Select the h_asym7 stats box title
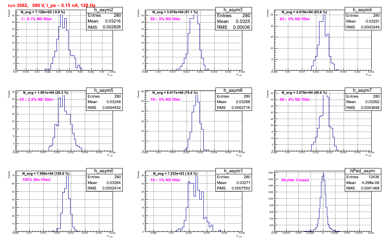The width and height of the screenshot is (388, 242). [362, 91]
